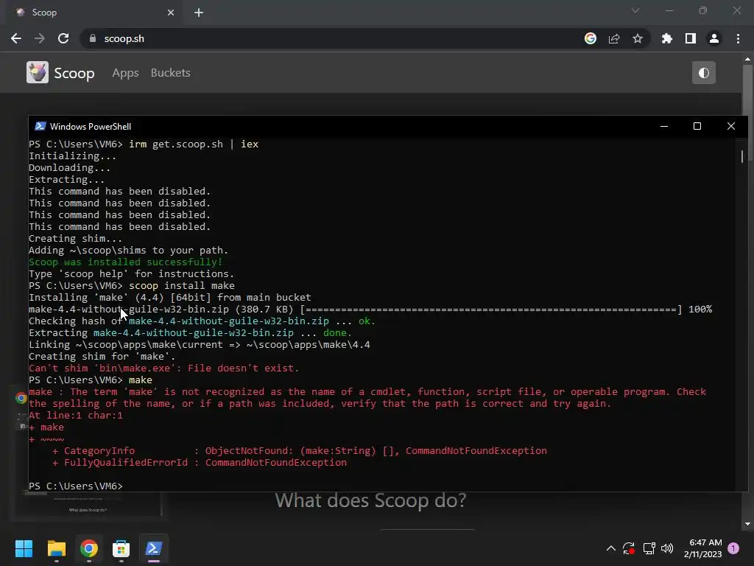This screenshot has width=754, height=566.
Task: Open the Chrome extensions puzzle icon
Action: pos(667,38)
